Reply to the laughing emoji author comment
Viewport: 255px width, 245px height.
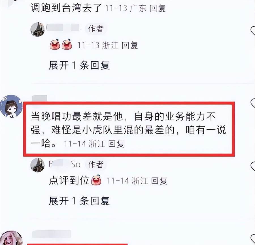130,45
